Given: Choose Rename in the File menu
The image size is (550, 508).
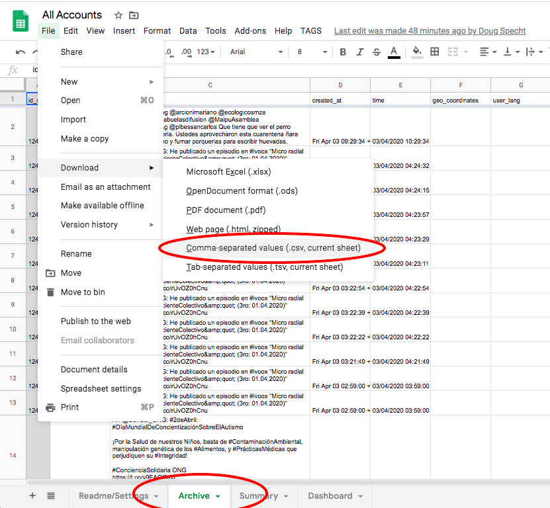Looking at the screenshot, I should pyautogui.click(x=101, y=254).
